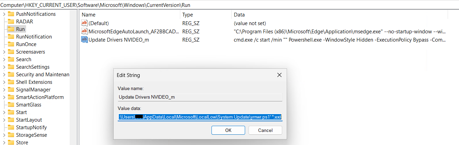Image resolution: width=459 pixels, height=145 pixels.
Task: Close the Edit String dialog
Action: [279, 75]
